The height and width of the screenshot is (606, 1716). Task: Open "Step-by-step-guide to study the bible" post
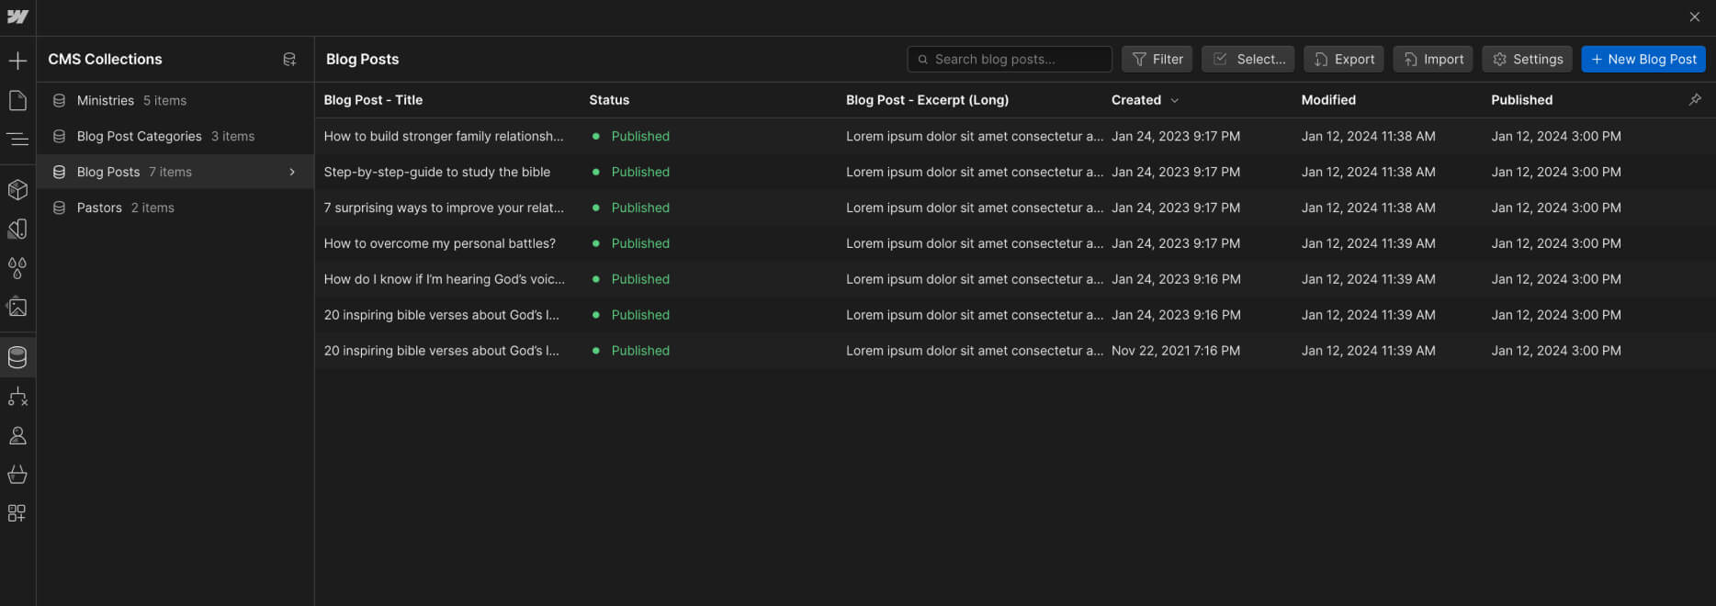coord(437,172)
